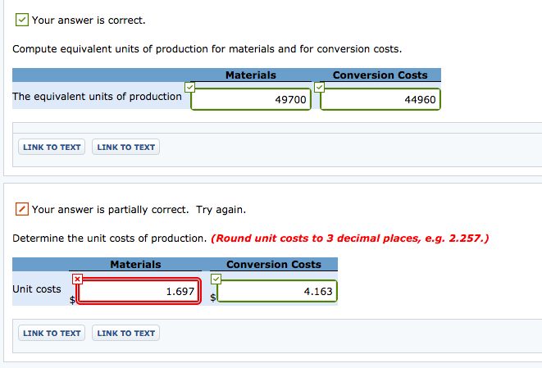
Task: Click the Materials unit cost field 1.697
Action: tap(139, 291)
